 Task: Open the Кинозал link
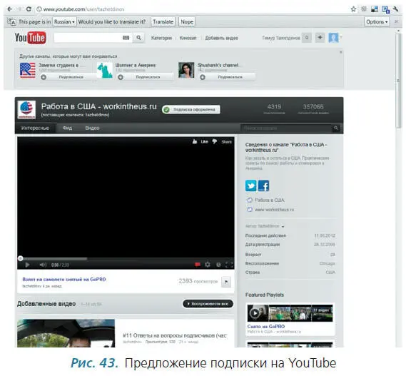click(x=188, y=38)
